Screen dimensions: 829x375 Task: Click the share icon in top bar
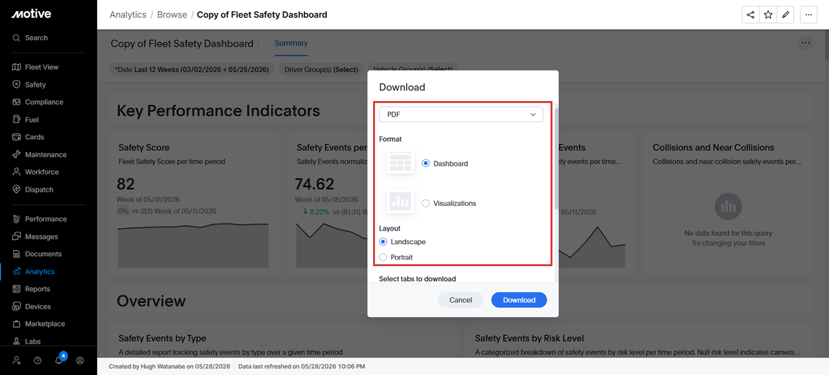coord(751,15)
